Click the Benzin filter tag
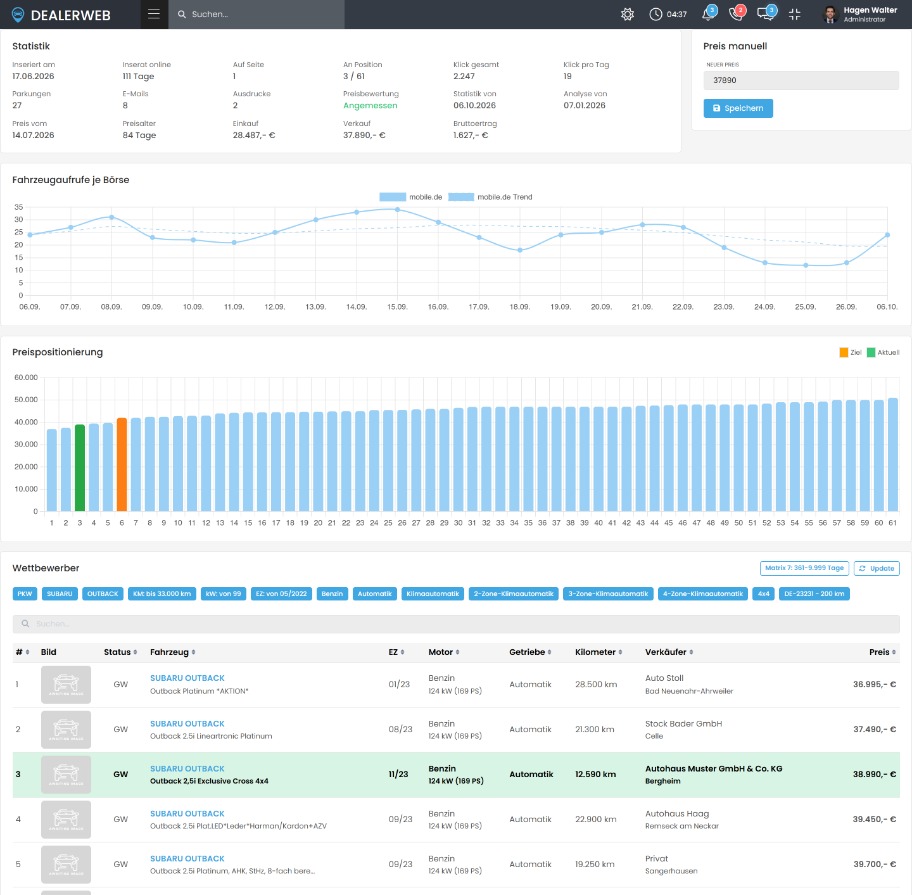Screen dimensions: 912x895 point(332,594)
